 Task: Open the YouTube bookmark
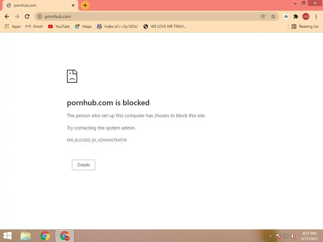tap(59, 26)
